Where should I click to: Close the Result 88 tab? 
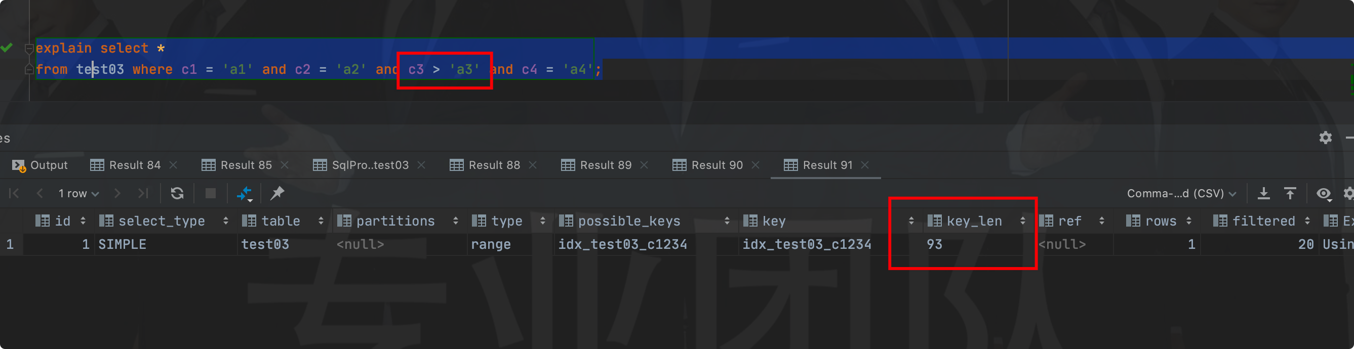pos(533,165)
